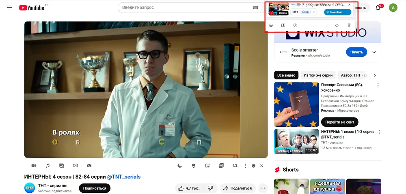Enable picture-in-picture mode icon
Viewport: 406px width, 194px height.
207,166
